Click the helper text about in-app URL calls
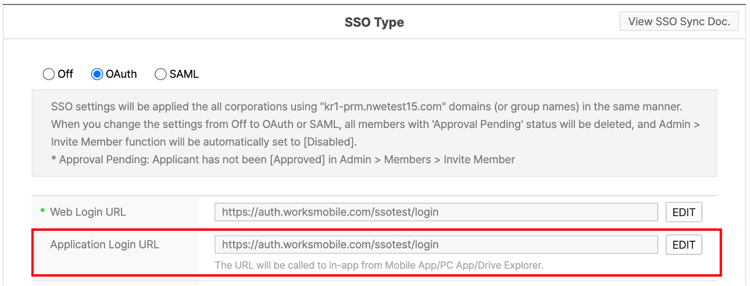750x286 pixels. (x=379, y=265)
